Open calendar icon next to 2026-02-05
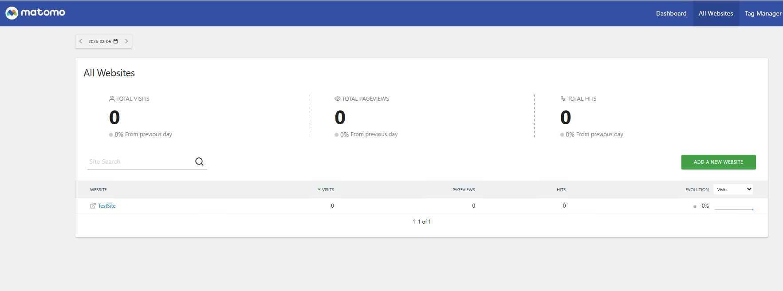This screenshot has width=783, height=291. tap(116, 41)
